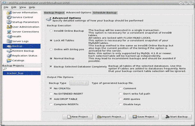The height and width of the screenshot is (126, 195).
Task: Click the Save Project button
Action: 144,117
